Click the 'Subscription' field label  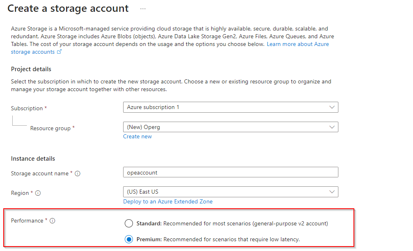[27, 108]
